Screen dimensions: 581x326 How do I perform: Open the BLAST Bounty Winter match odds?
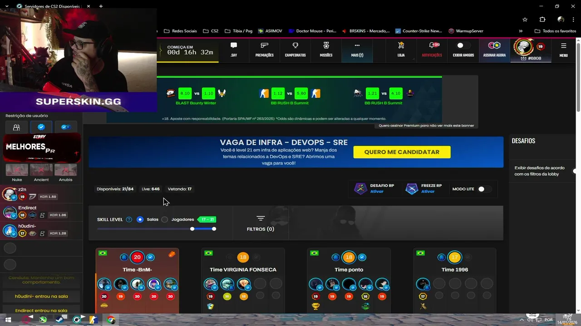[x=196, y=96]
